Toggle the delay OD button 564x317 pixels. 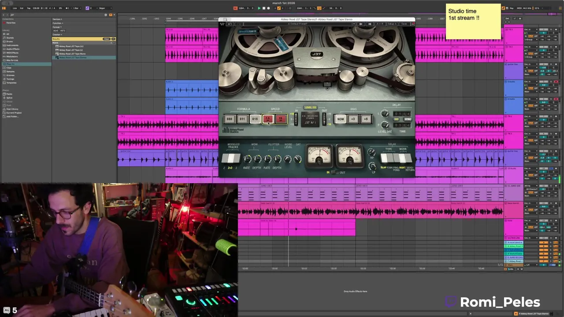397,119
